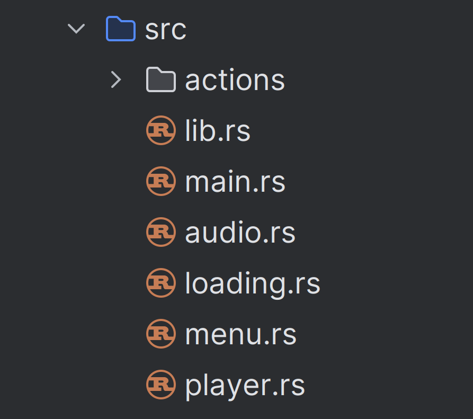The image size is (473, 419).
Task: Click the Rust icon beside main.rs
Action: pyautogui.click(x=161, y=181)
